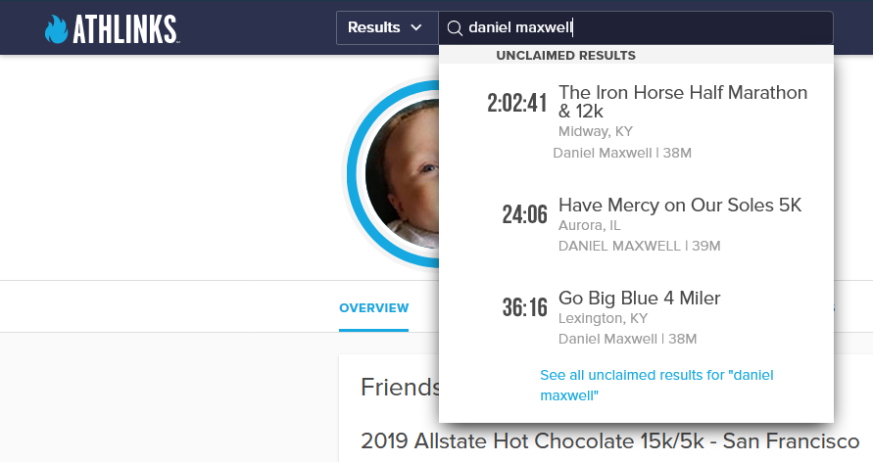Click the DANIEL MAXWELL 39M athlete line
The image size is (873, 462).
click(639, 246)
